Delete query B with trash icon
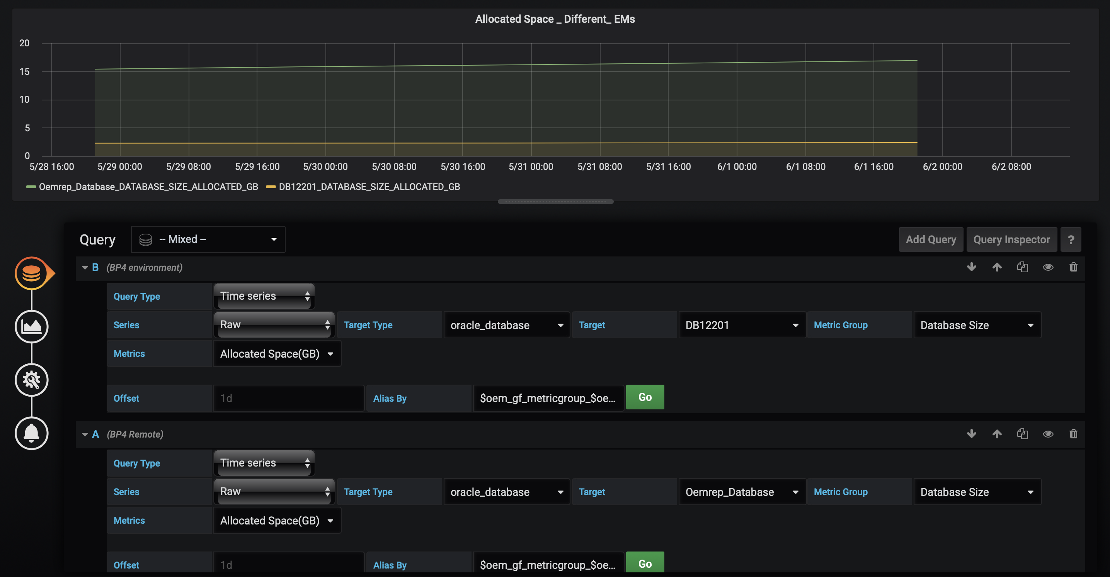Screen dimensions: 1110x577 pyautogui.click(x=1073, y=267)
